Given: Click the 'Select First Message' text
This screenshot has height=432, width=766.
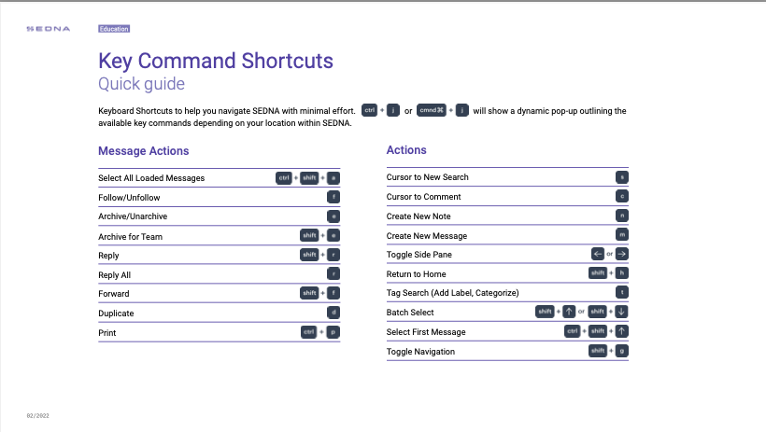Looking at the screenshot, I should [x=426, y=332].
